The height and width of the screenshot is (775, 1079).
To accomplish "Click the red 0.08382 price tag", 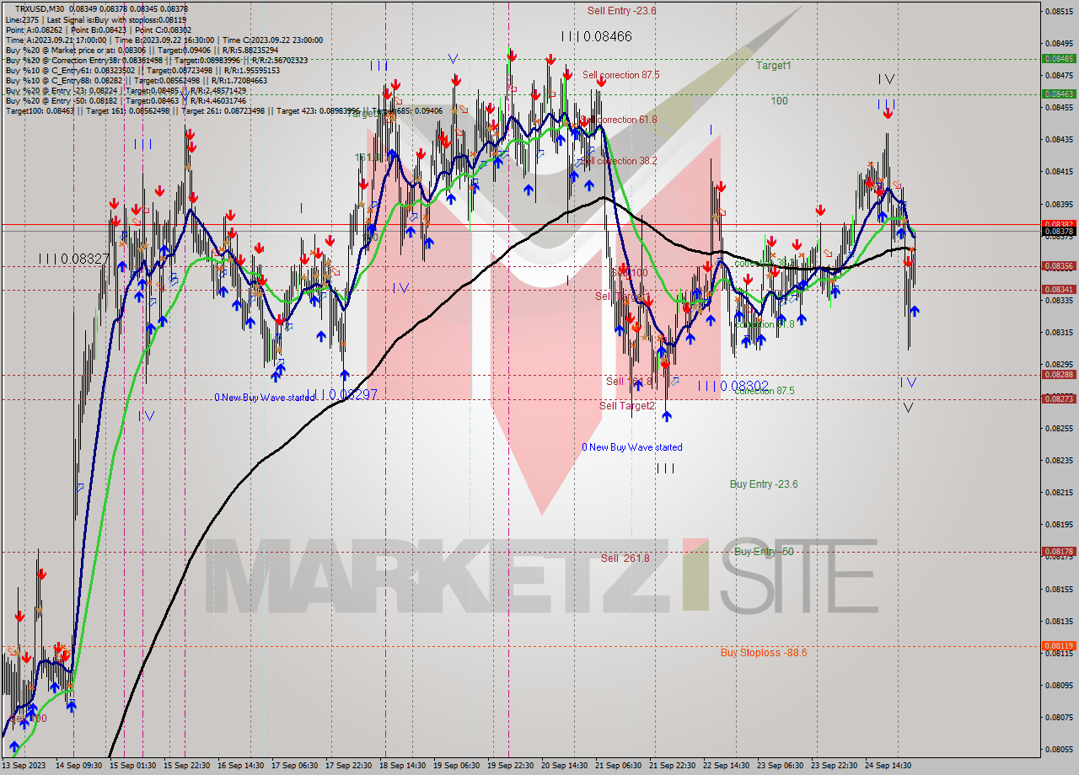I will tap(1058, 223).
